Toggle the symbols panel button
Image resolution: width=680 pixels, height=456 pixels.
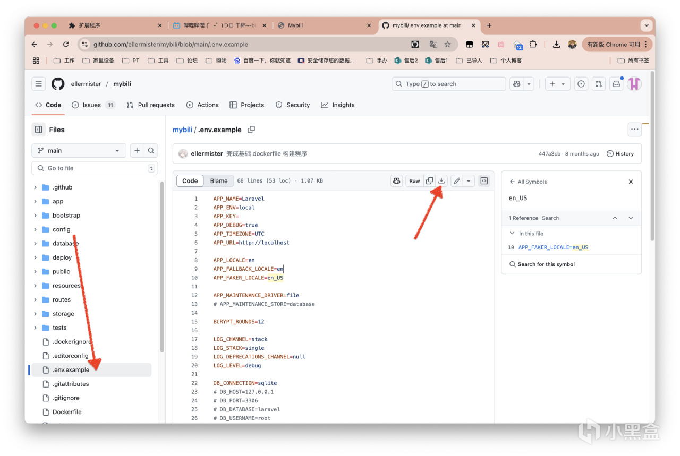484,181
